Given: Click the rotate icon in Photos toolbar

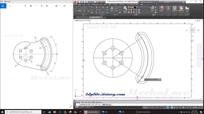Looking at the screenshot, I should [41, 6].
